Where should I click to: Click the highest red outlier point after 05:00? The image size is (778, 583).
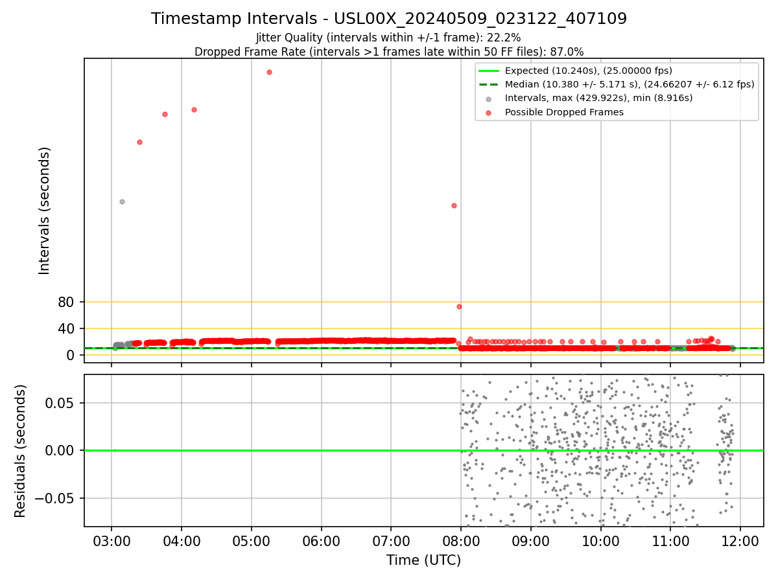[269, 72]
